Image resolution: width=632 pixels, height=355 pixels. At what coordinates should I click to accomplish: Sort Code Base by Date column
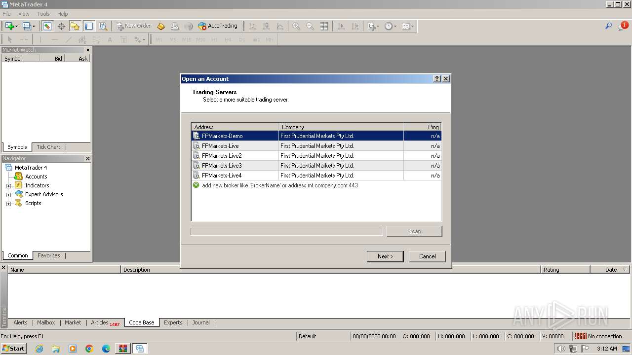click(611, 270)
